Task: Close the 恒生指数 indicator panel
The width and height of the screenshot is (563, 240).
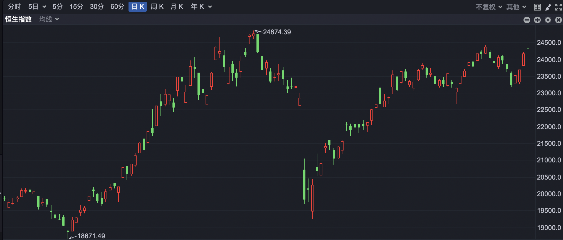Action: tap(559, 20)
